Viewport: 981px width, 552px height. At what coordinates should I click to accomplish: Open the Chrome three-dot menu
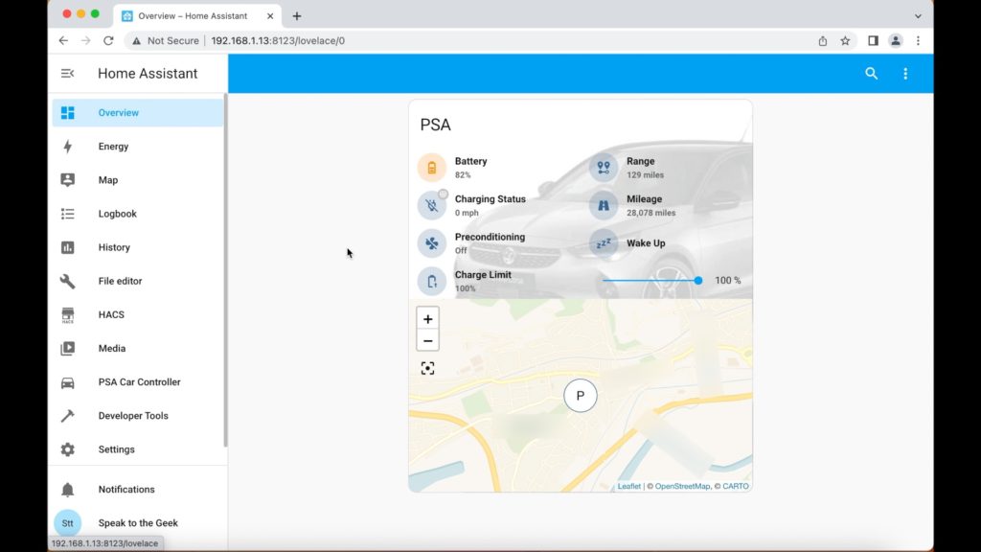[x=919, y=40]
